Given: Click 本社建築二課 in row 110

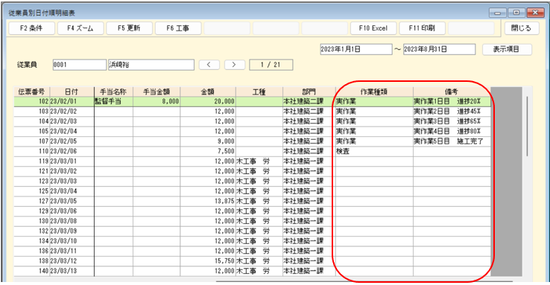Looking at the screenshot, I should [309, 151].
